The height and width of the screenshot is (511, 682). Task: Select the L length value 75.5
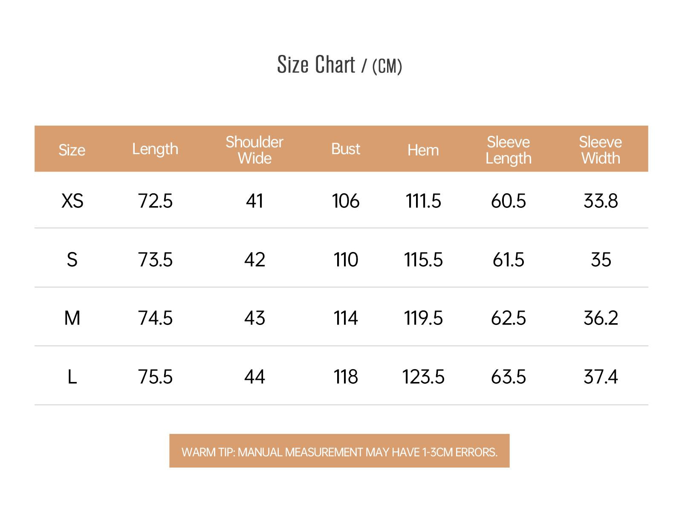coord(155,377)
